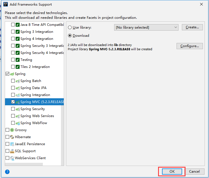209x178 pixels.
Task: Tick the Testing checkbox
Action: (13, 60)
